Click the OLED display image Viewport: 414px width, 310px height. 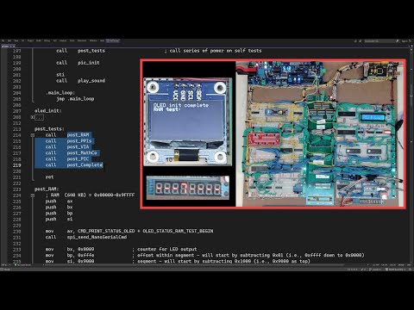click(x=188, y=121)
